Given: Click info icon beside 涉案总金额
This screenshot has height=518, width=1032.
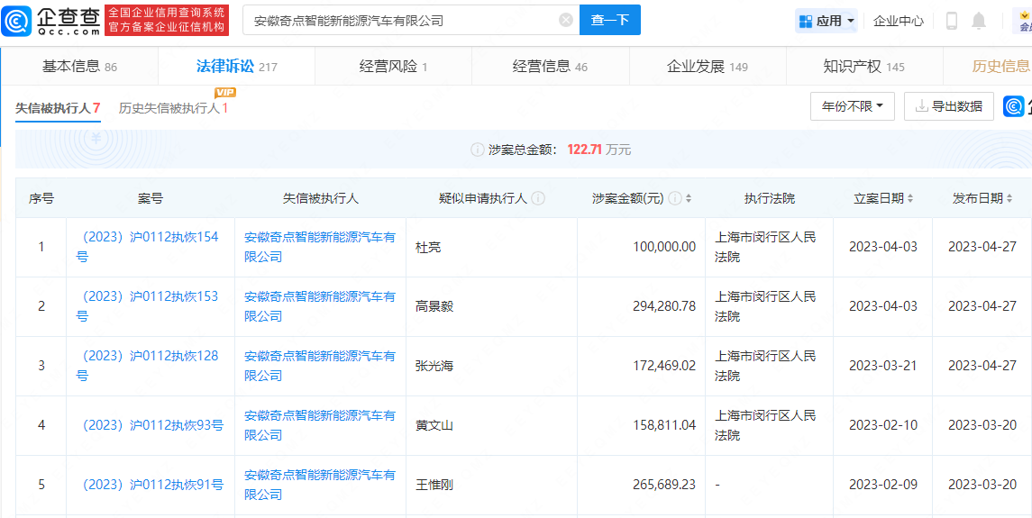Looking at the screenshot, I should coord(477,150).
